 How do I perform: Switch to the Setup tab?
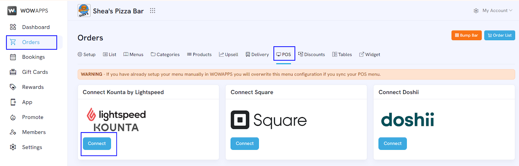pos(87,54)
